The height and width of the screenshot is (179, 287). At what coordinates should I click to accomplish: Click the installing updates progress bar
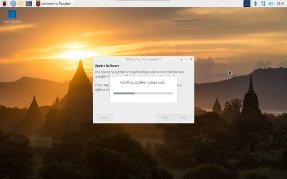[x=143, y=94]
